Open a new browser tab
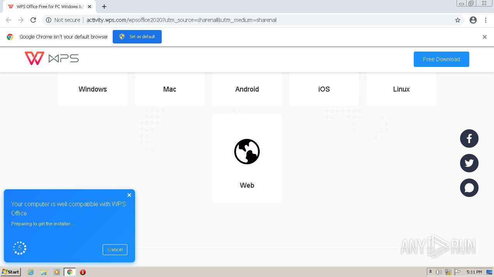This screenshot has width=494, height=277. 104,7
